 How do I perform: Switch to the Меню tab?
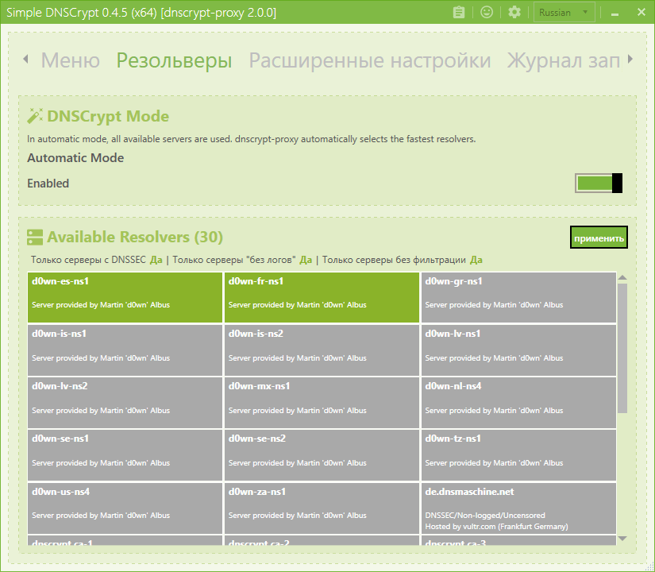tap(70, 60)
